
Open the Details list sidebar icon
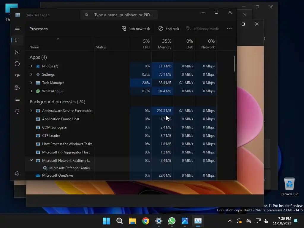click(x=17, y=99)
